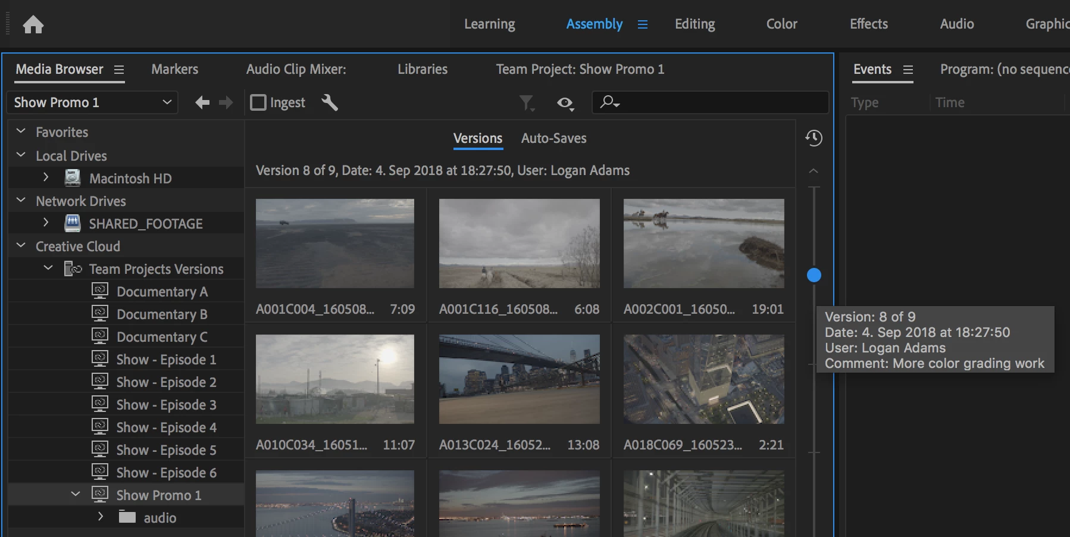The width and height of the screenshot is (1070, 537).
Task: Enable the Ingest checkbox
Action: pos(258,102)
